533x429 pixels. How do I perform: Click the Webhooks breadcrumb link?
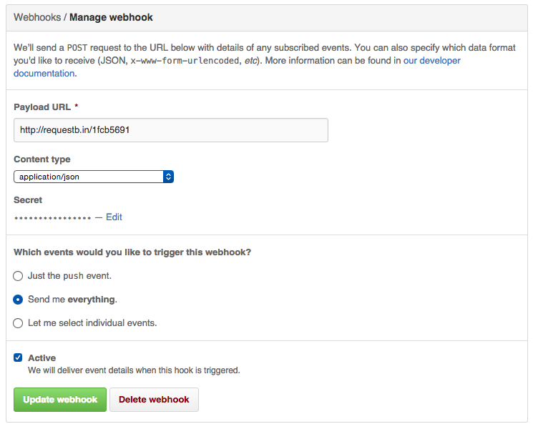coord(37,16)
